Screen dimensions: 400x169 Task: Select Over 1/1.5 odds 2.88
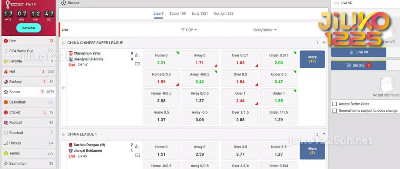[x=240, y=116]
